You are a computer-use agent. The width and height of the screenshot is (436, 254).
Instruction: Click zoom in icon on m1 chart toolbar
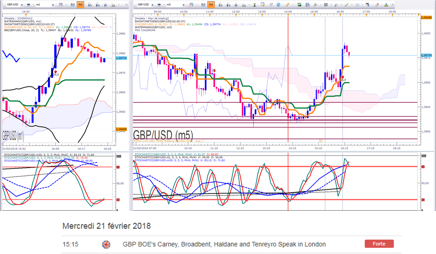(x=90, y=5)
